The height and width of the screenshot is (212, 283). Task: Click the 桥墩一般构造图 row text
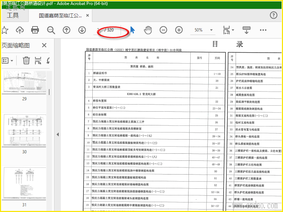click(243, 199)
